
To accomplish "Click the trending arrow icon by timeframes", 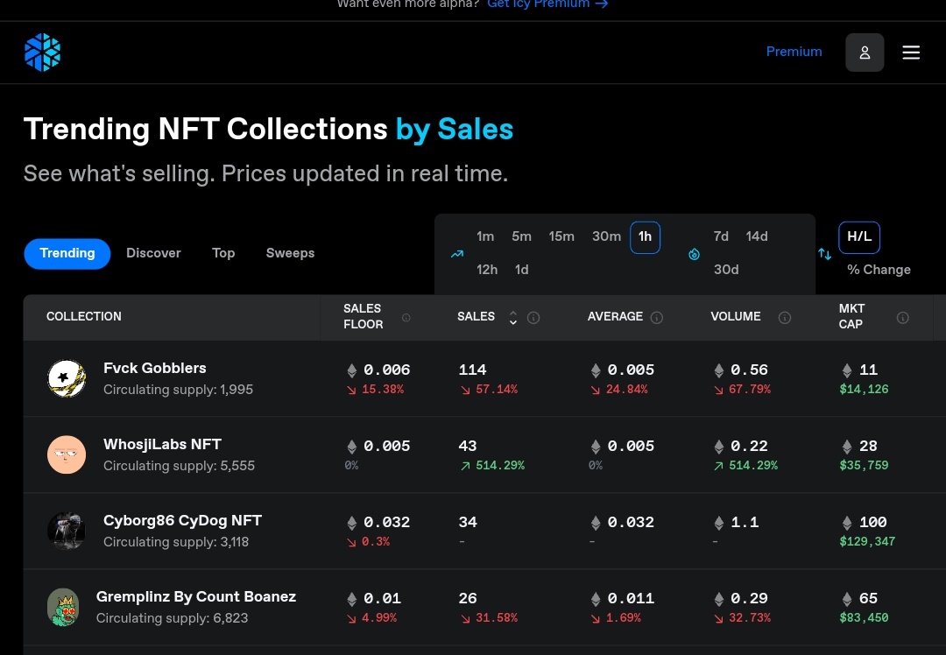I will (x=457, y=254).
